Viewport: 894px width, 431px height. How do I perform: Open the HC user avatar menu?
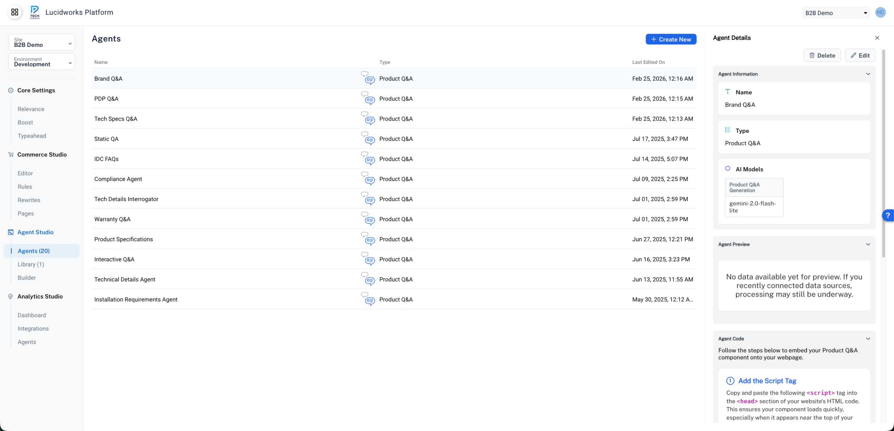point(880,12)
